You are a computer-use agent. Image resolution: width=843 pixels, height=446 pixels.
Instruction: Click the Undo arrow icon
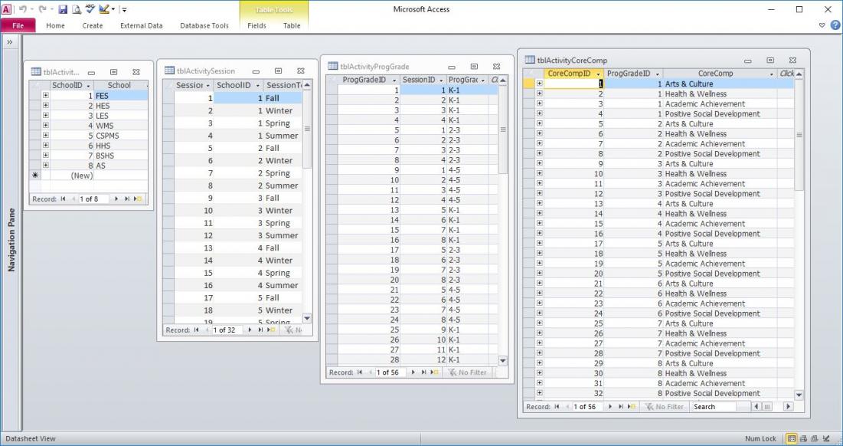point(24,9)
